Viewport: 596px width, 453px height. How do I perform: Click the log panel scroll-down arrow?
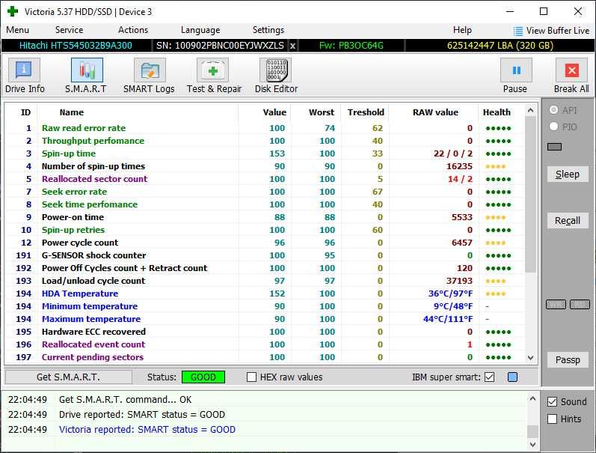pos(532,444)
